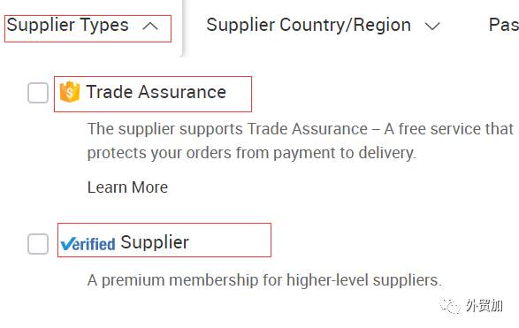
Task: Switch to the Supplier Country/Region filter tab
Action: (309, 25)
